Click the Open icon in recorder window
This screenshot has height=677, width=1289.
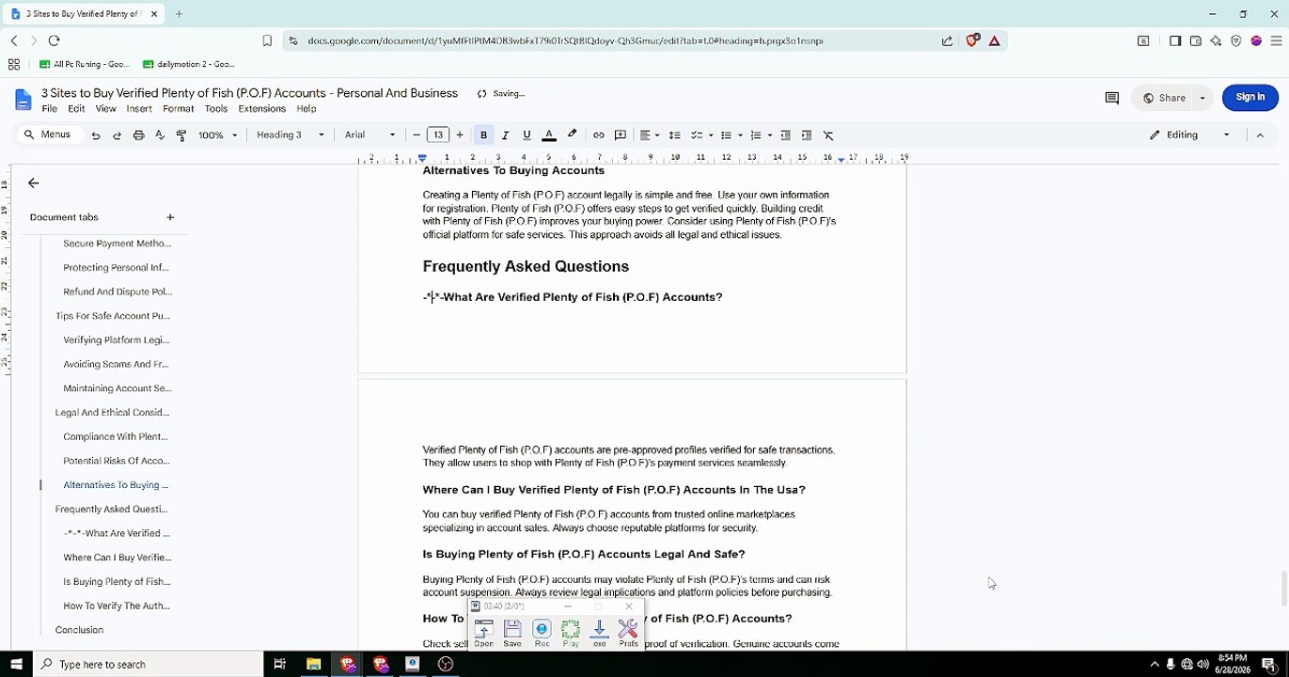(483, 634)
